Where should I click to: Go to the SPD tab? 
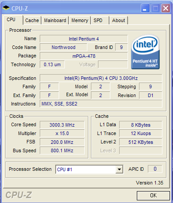[x=100, y=20]
